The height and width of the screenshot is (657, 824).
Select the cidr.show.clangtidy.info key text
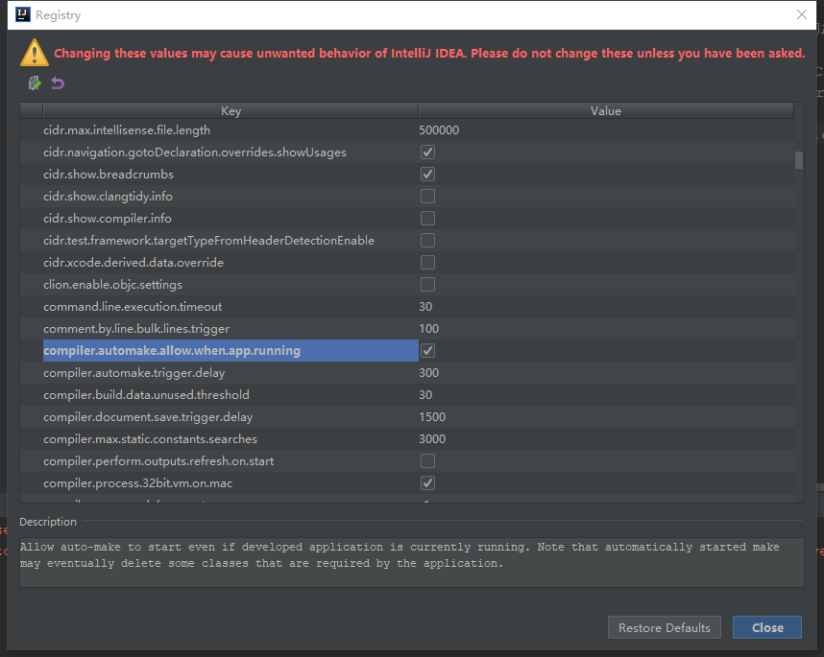point(108,197)
